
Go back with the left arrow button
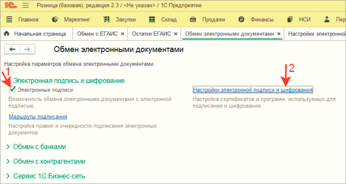coord(12,49)
